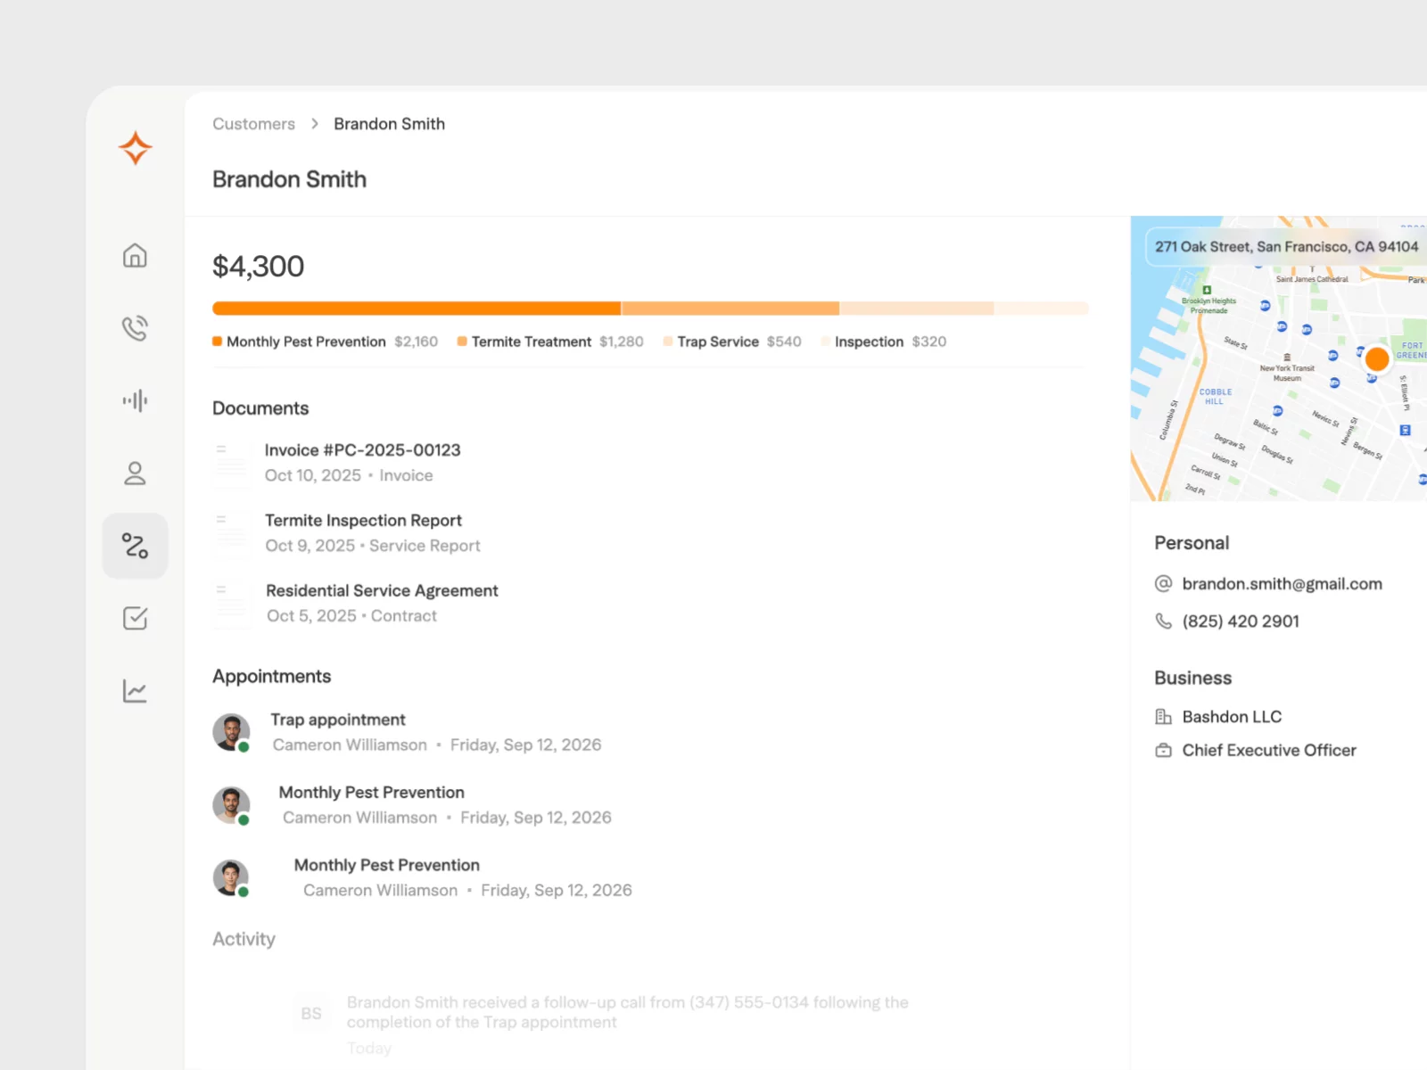
Task: Open Termite Inspection Report document
Action: (x=363, y=521)
